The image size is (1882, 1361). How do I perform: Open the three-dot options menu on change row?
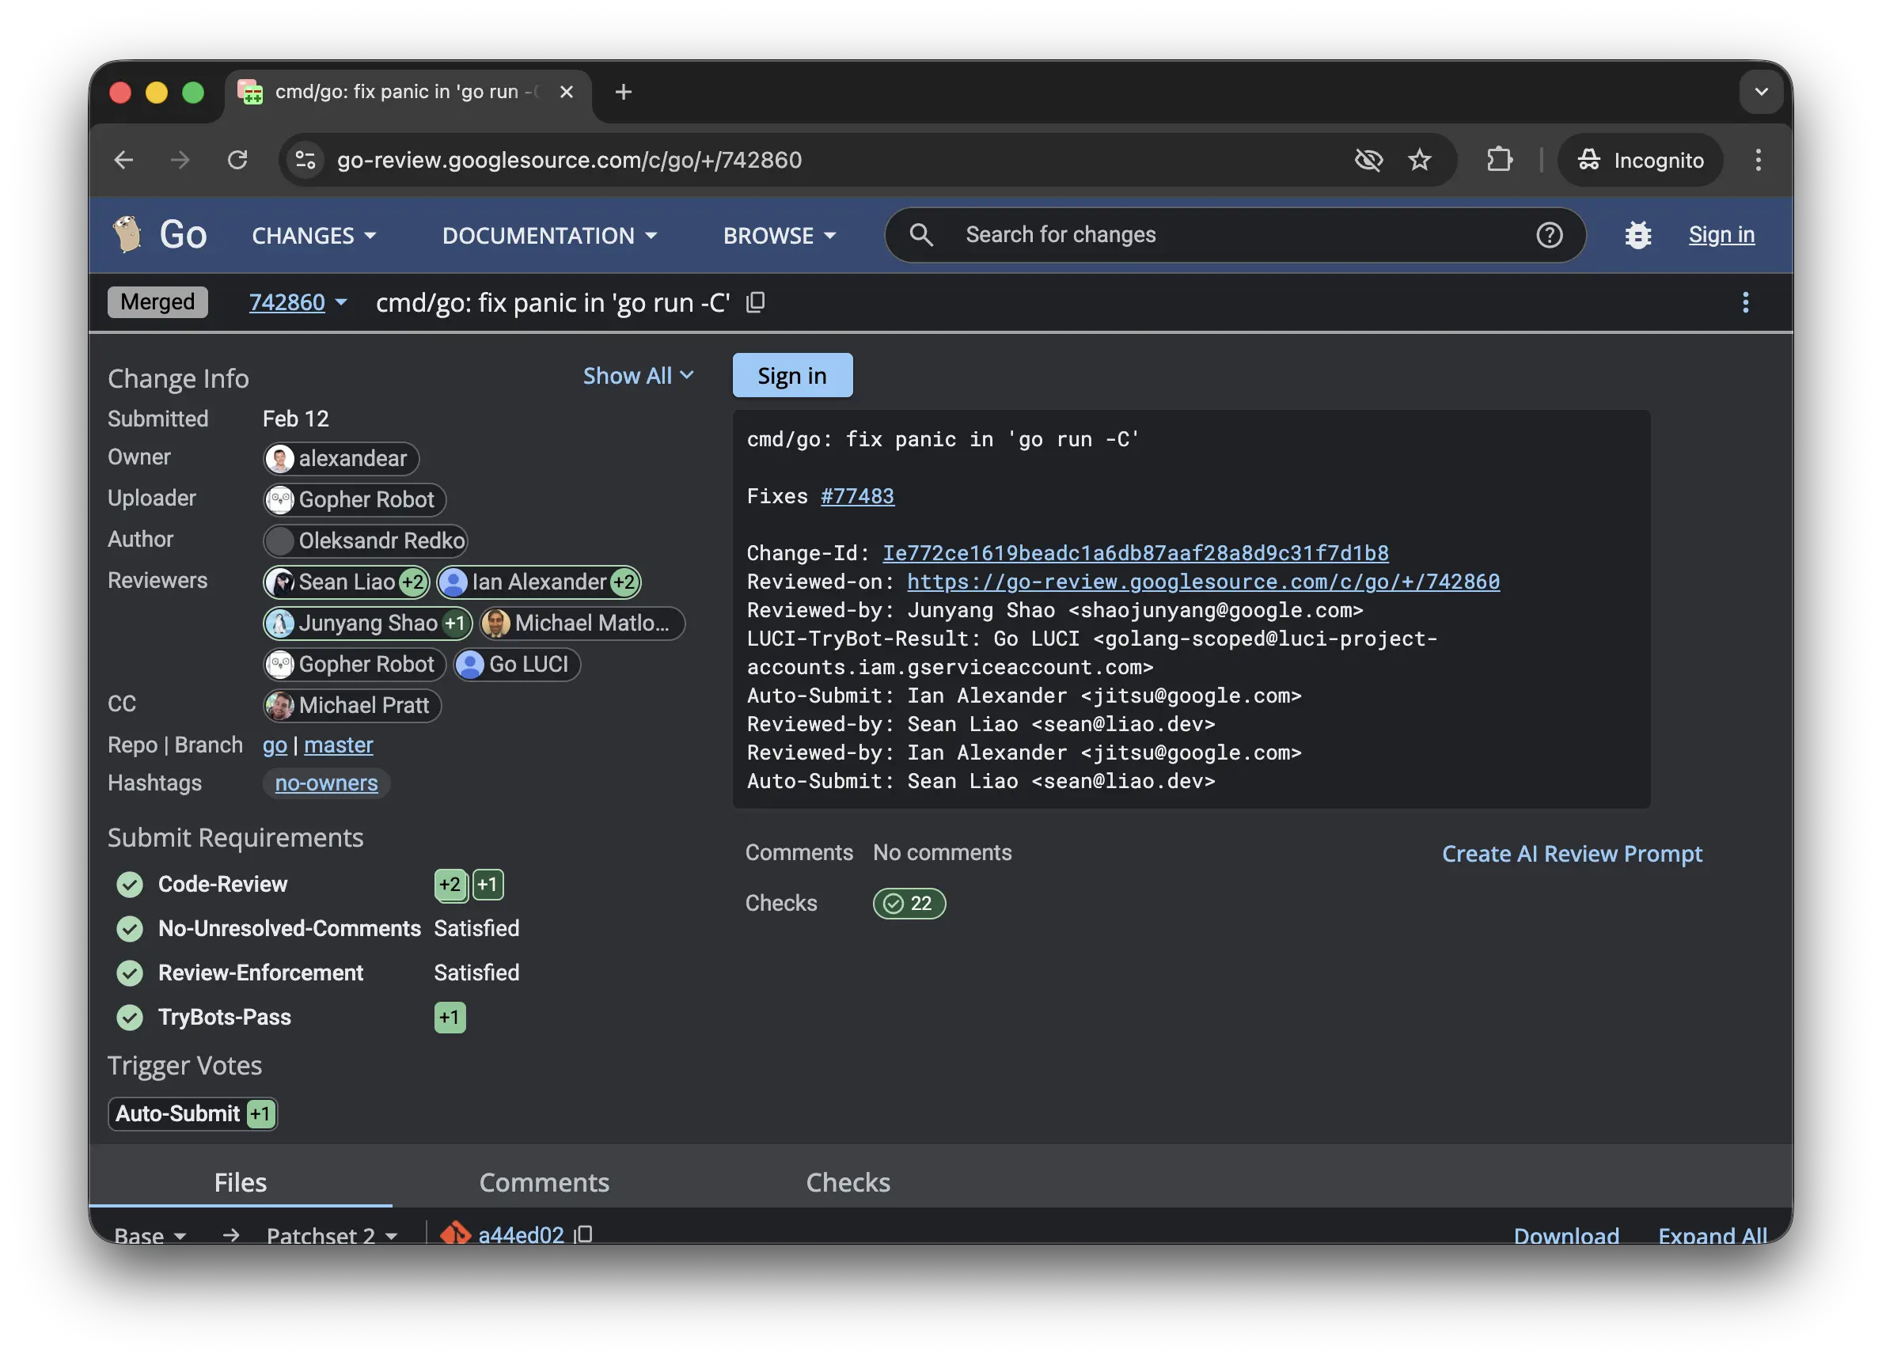pos(1746,302)
